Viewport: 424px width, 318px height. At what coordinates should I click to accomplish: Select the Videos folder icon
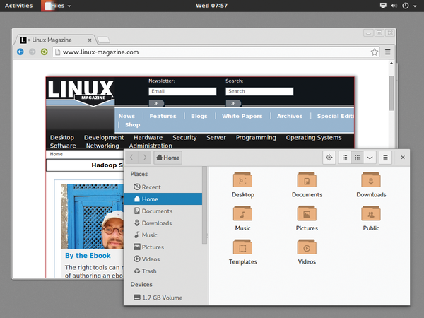307,247
